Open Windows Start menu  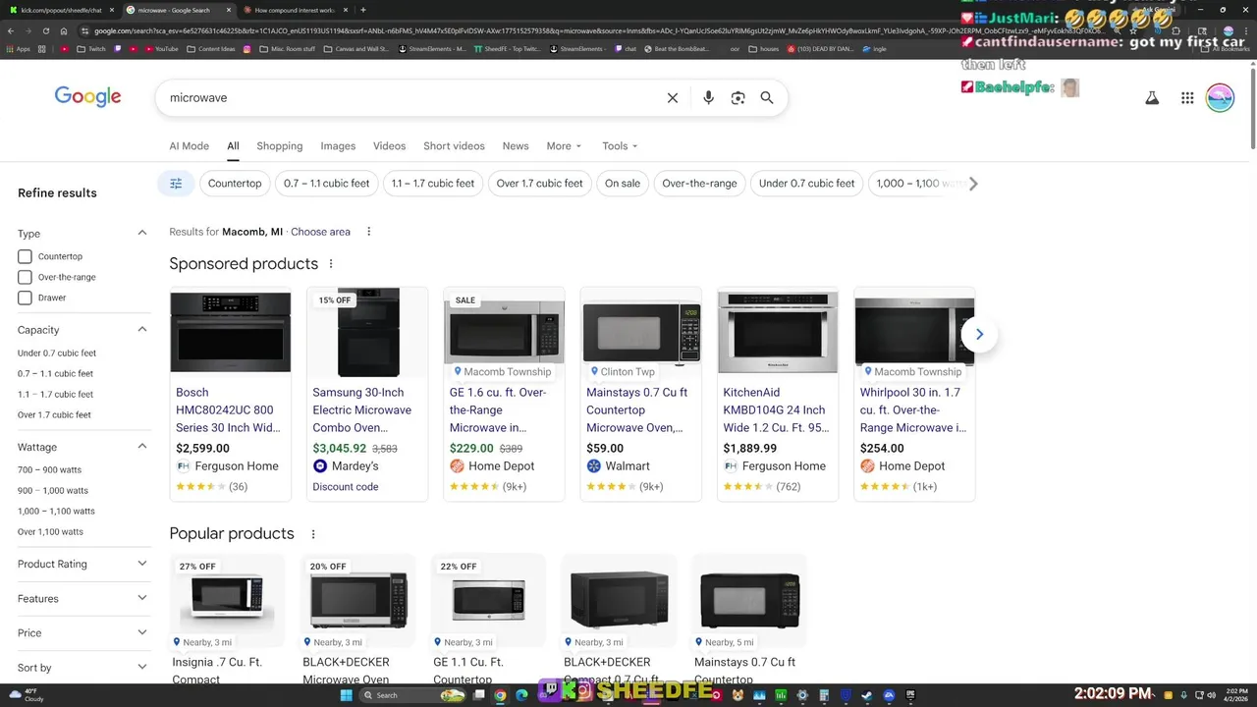(346, 695)
